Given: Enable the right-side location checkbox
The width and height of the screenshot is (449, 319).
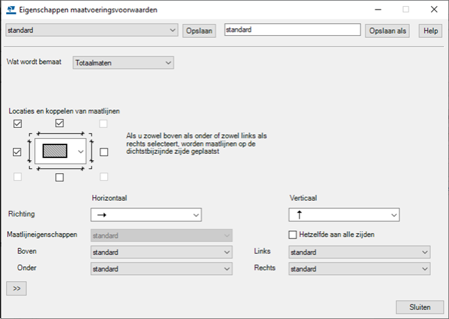Looking at the screenshot, I should [104, 152].
